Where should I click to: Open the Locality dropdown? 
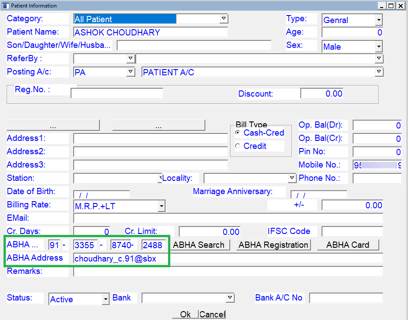tap(292, 178)
